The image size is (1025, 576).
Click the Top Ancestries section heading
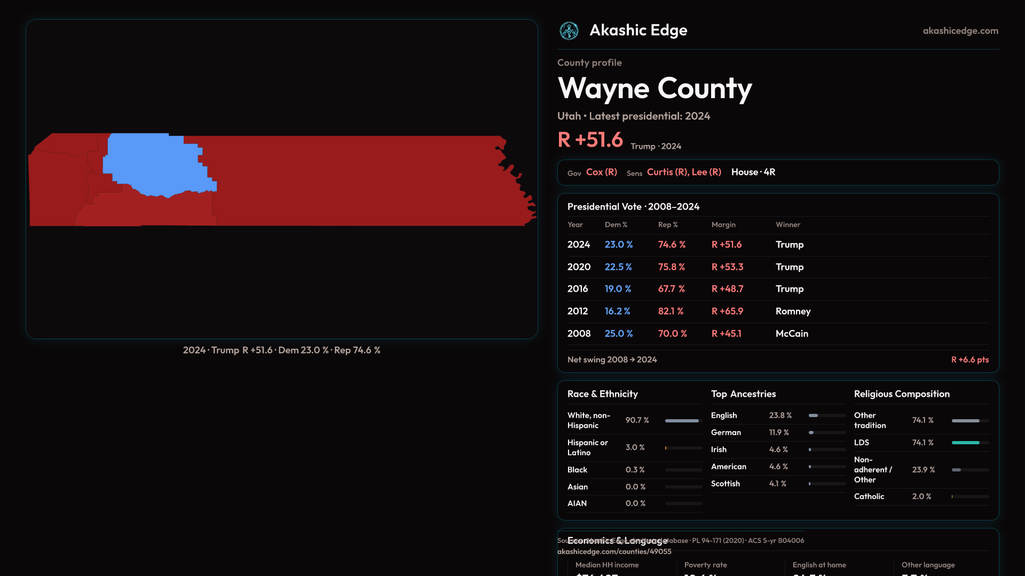tap(743, 394)
